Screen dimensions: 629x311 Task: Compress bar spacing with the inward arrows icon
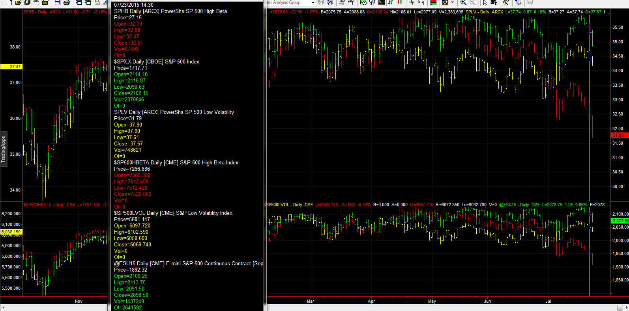412,2
